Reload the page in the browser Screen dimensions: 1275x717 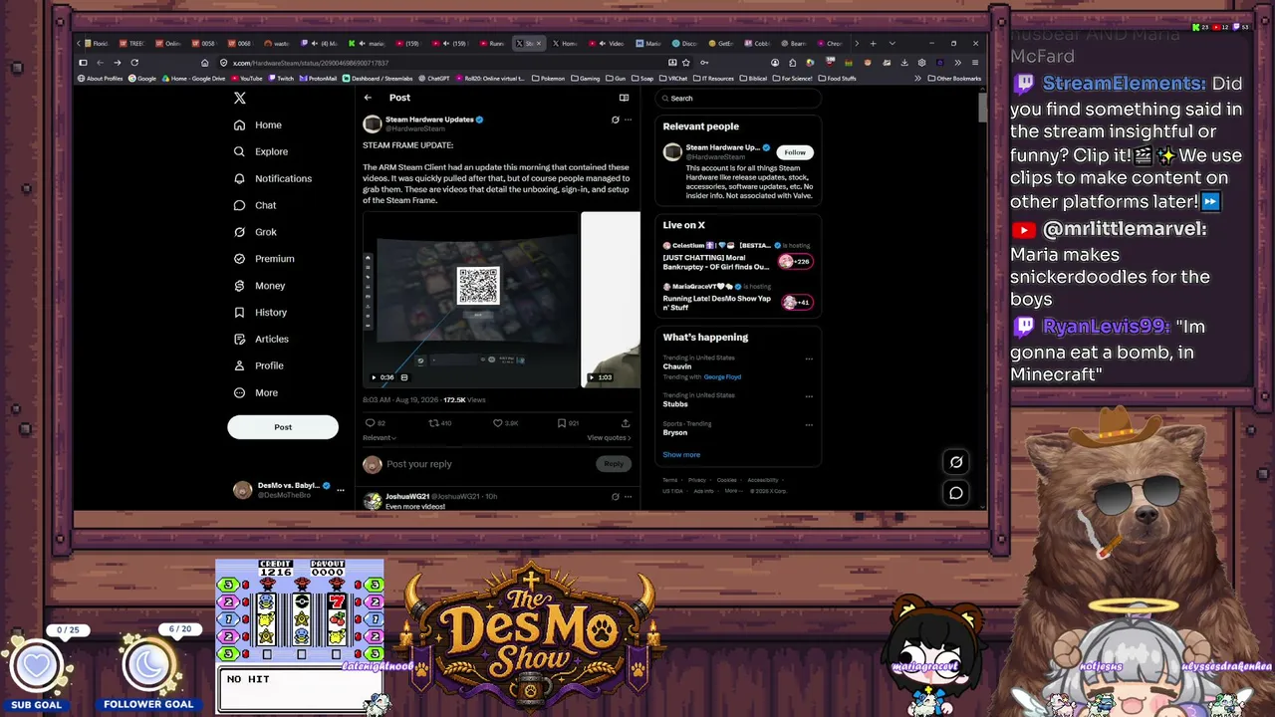(134, 63)
